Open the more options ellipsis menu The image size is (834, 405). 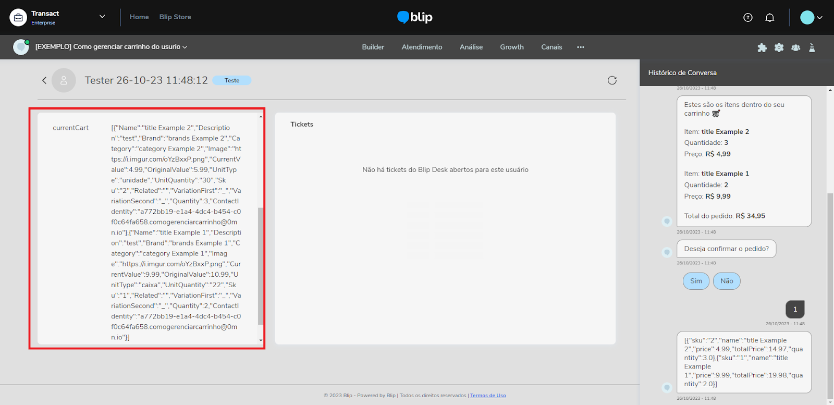click(x=580, y=47)
